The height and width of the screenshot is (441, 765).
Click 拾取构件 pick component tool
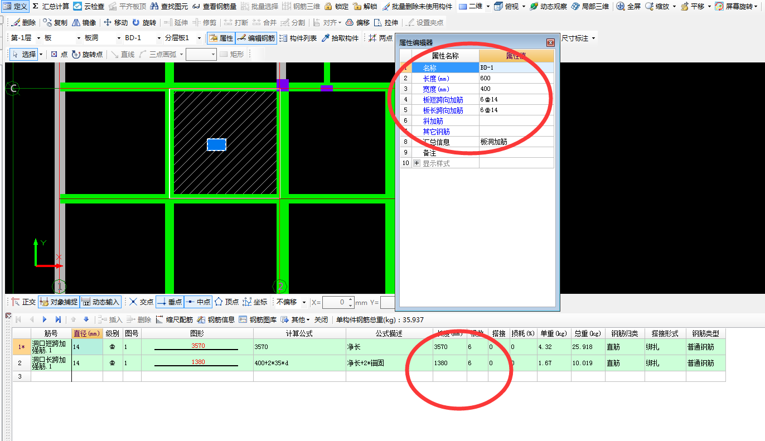pyautogui.click(x=340, y=38)
